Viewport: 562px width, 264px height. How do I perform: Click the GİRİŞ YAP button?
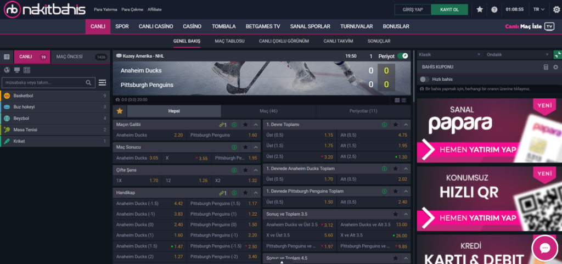click(x=413, y=10)
